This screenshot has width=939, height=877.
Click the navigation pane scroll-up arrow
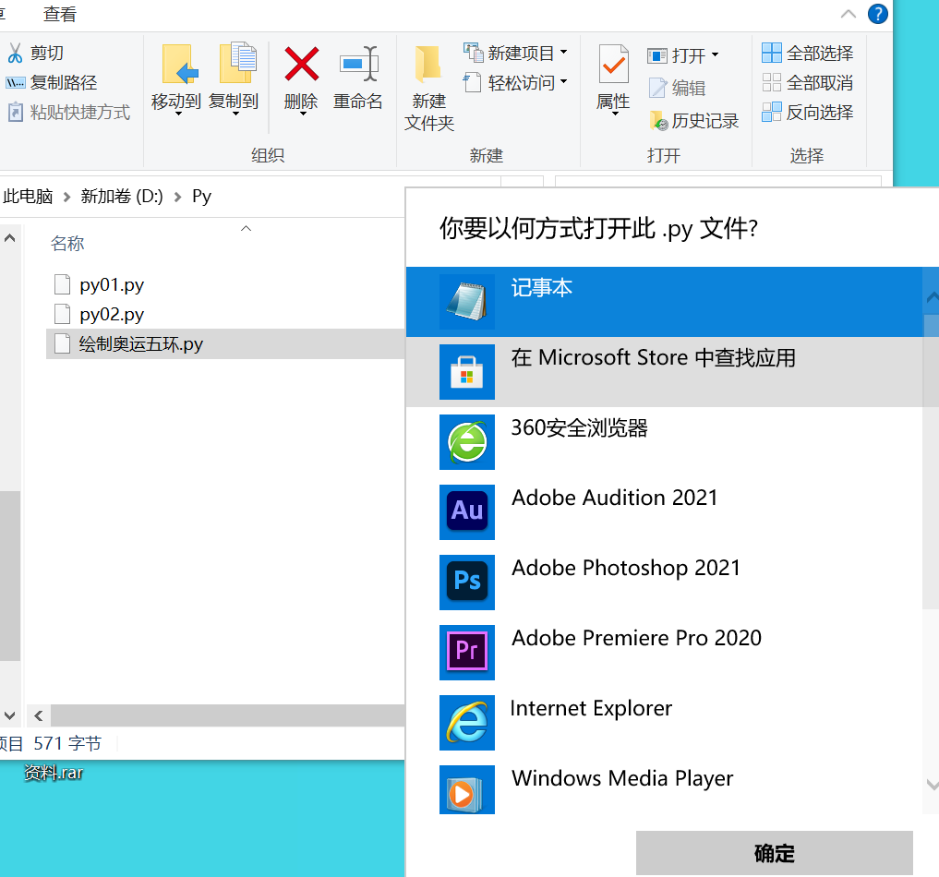pos(9,238)
